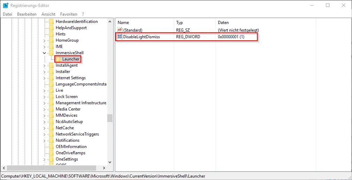
Task: Maximize the Registrierungs-Editor window
Action: [328, 5]
